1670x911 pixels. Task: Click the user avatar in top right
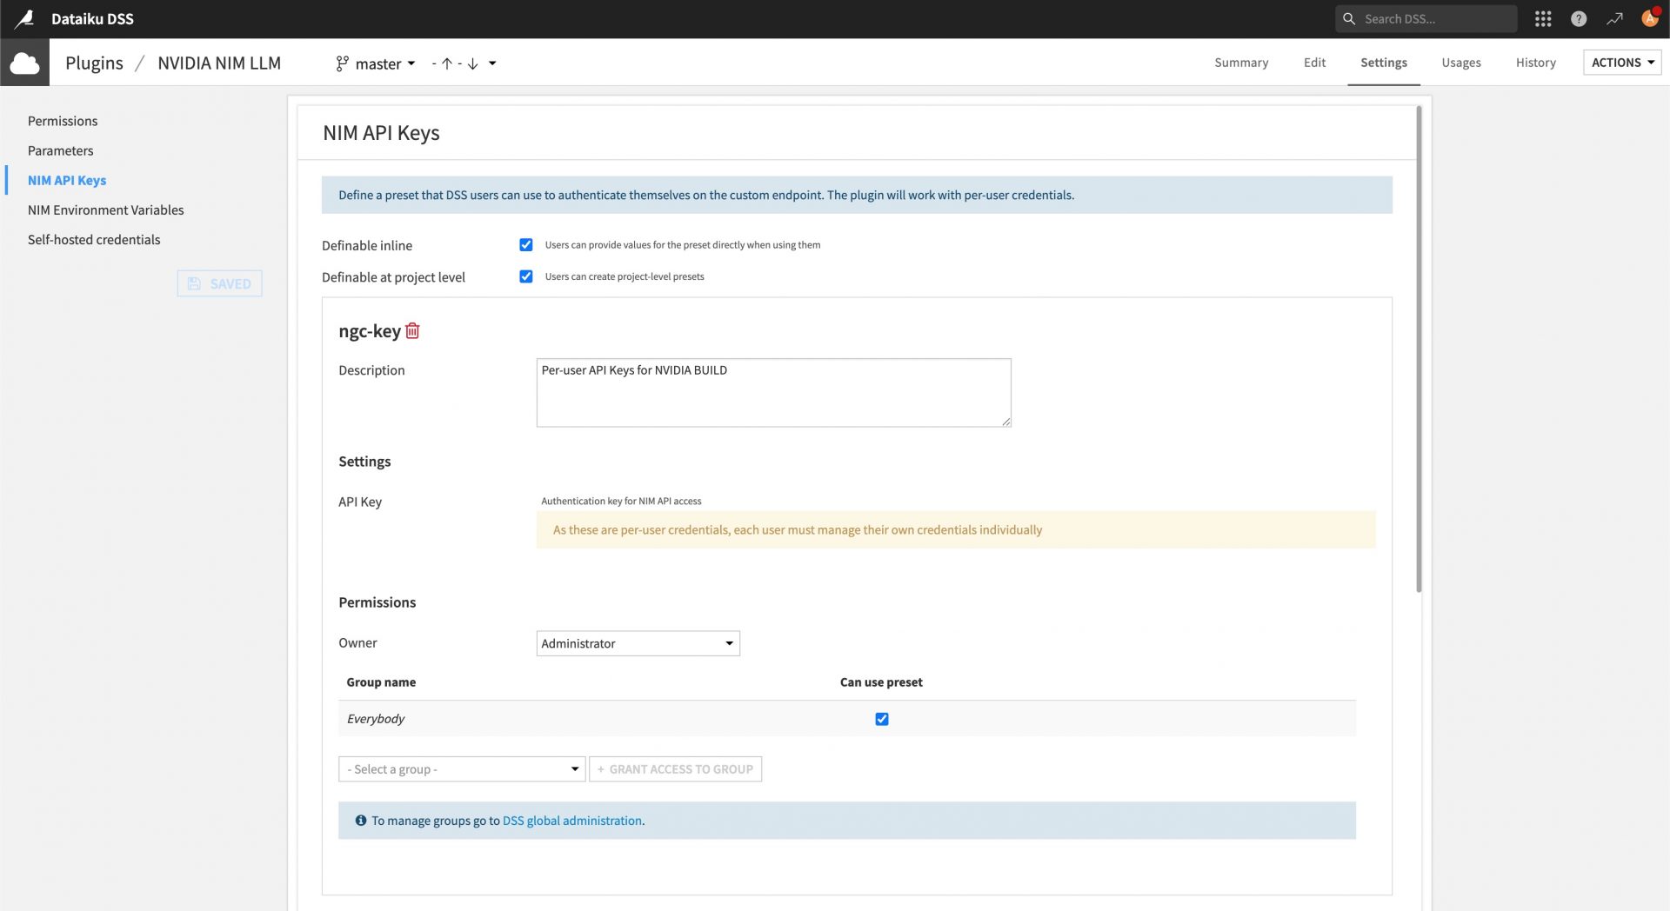click(x=1650, y=18)
